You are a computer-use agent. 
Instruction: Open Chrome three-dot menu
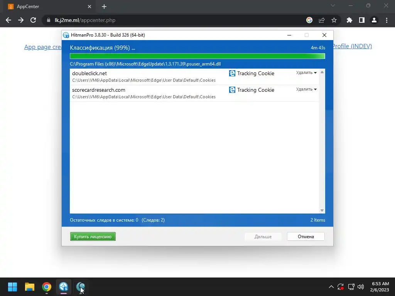point(387,20)
